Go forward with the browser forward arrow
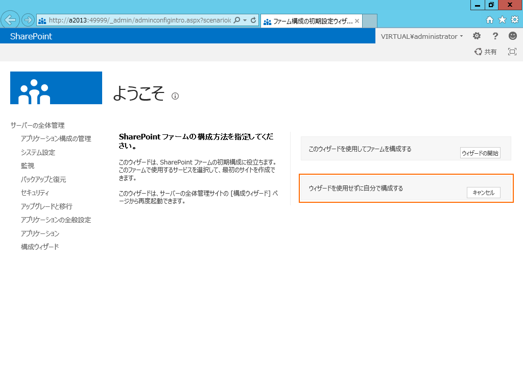Screen dimensions: 523x377 point(28,20)
